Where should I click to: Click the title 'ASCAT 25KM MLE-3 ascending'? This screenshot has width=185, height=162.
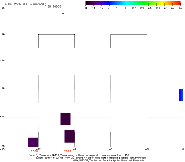click(25, 4)
